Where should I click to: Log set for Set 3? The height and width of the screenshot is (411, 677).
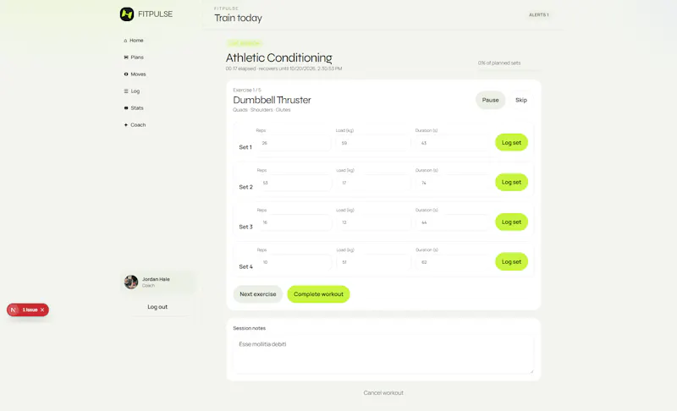coord(511,222)
